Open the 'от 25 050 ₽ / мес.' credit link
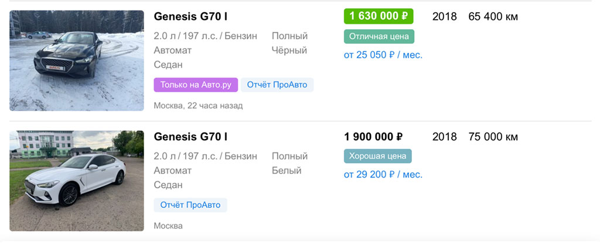Viewport: 600px width, 243px height. [383, 55]
